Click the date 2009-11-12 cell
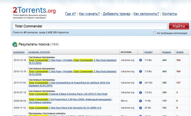The width and height of the screenshot is (191, 116). [x=20, y=108]
